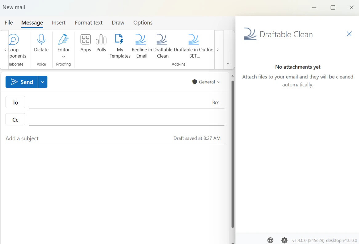
Task: Click scroll up arrow of message pane
Action: pyautogui.click(x=233, y=76)
